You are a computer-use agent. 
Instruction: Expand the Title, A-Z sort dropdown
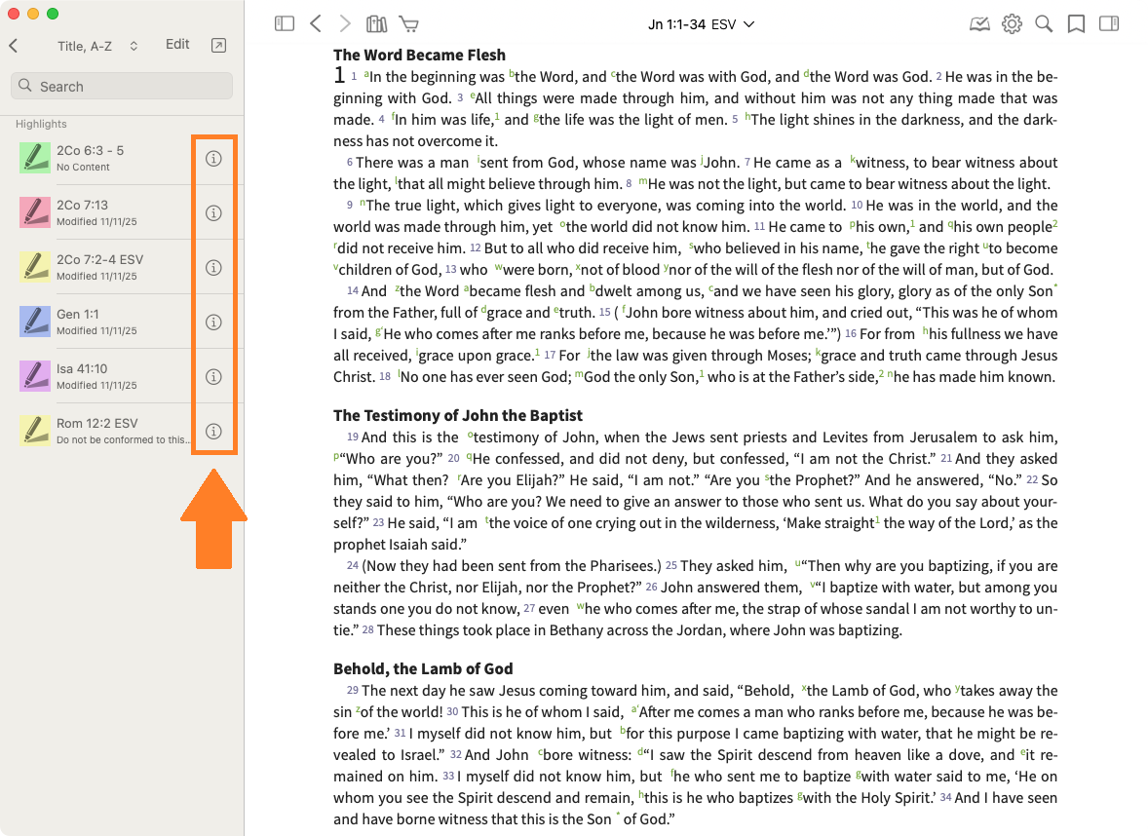click(97, 46)
